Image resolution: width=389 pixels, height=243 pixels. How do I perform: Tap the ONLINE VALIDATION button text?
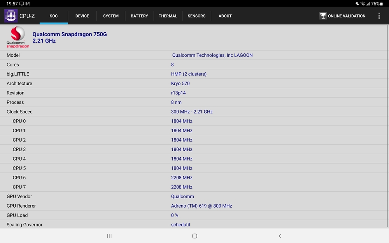click(x=347, y=16)
